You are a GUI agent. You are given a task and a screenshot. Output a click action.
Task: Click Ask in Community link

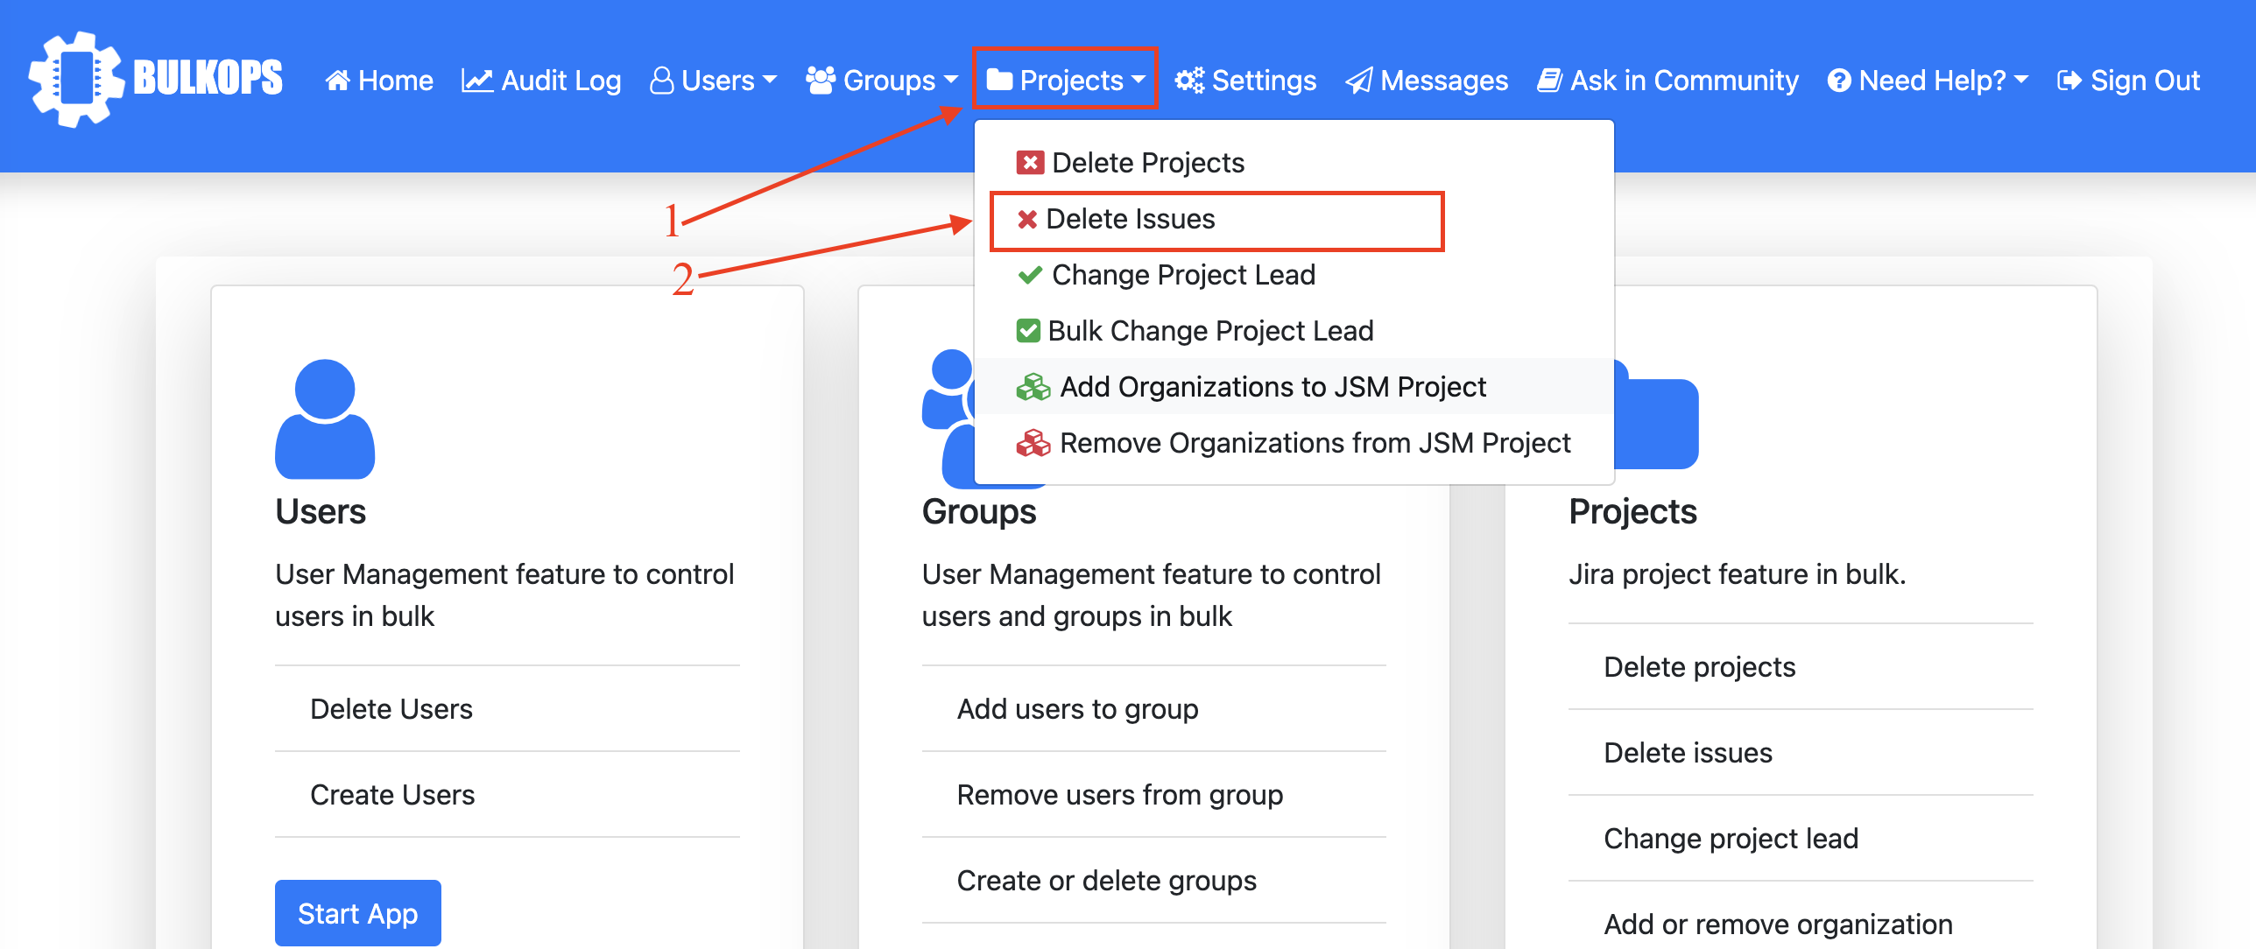(x=1667, y=81)
